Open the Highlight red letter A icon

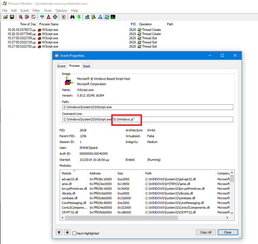point(49,17)
